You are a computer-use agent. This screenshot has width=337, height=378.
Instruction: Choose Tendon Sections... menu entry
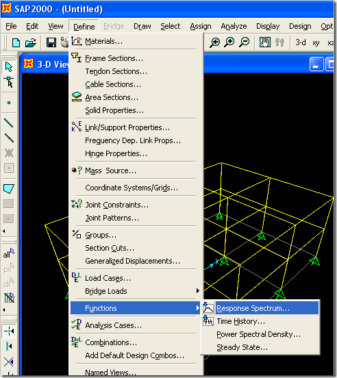[x=136, y=71]
